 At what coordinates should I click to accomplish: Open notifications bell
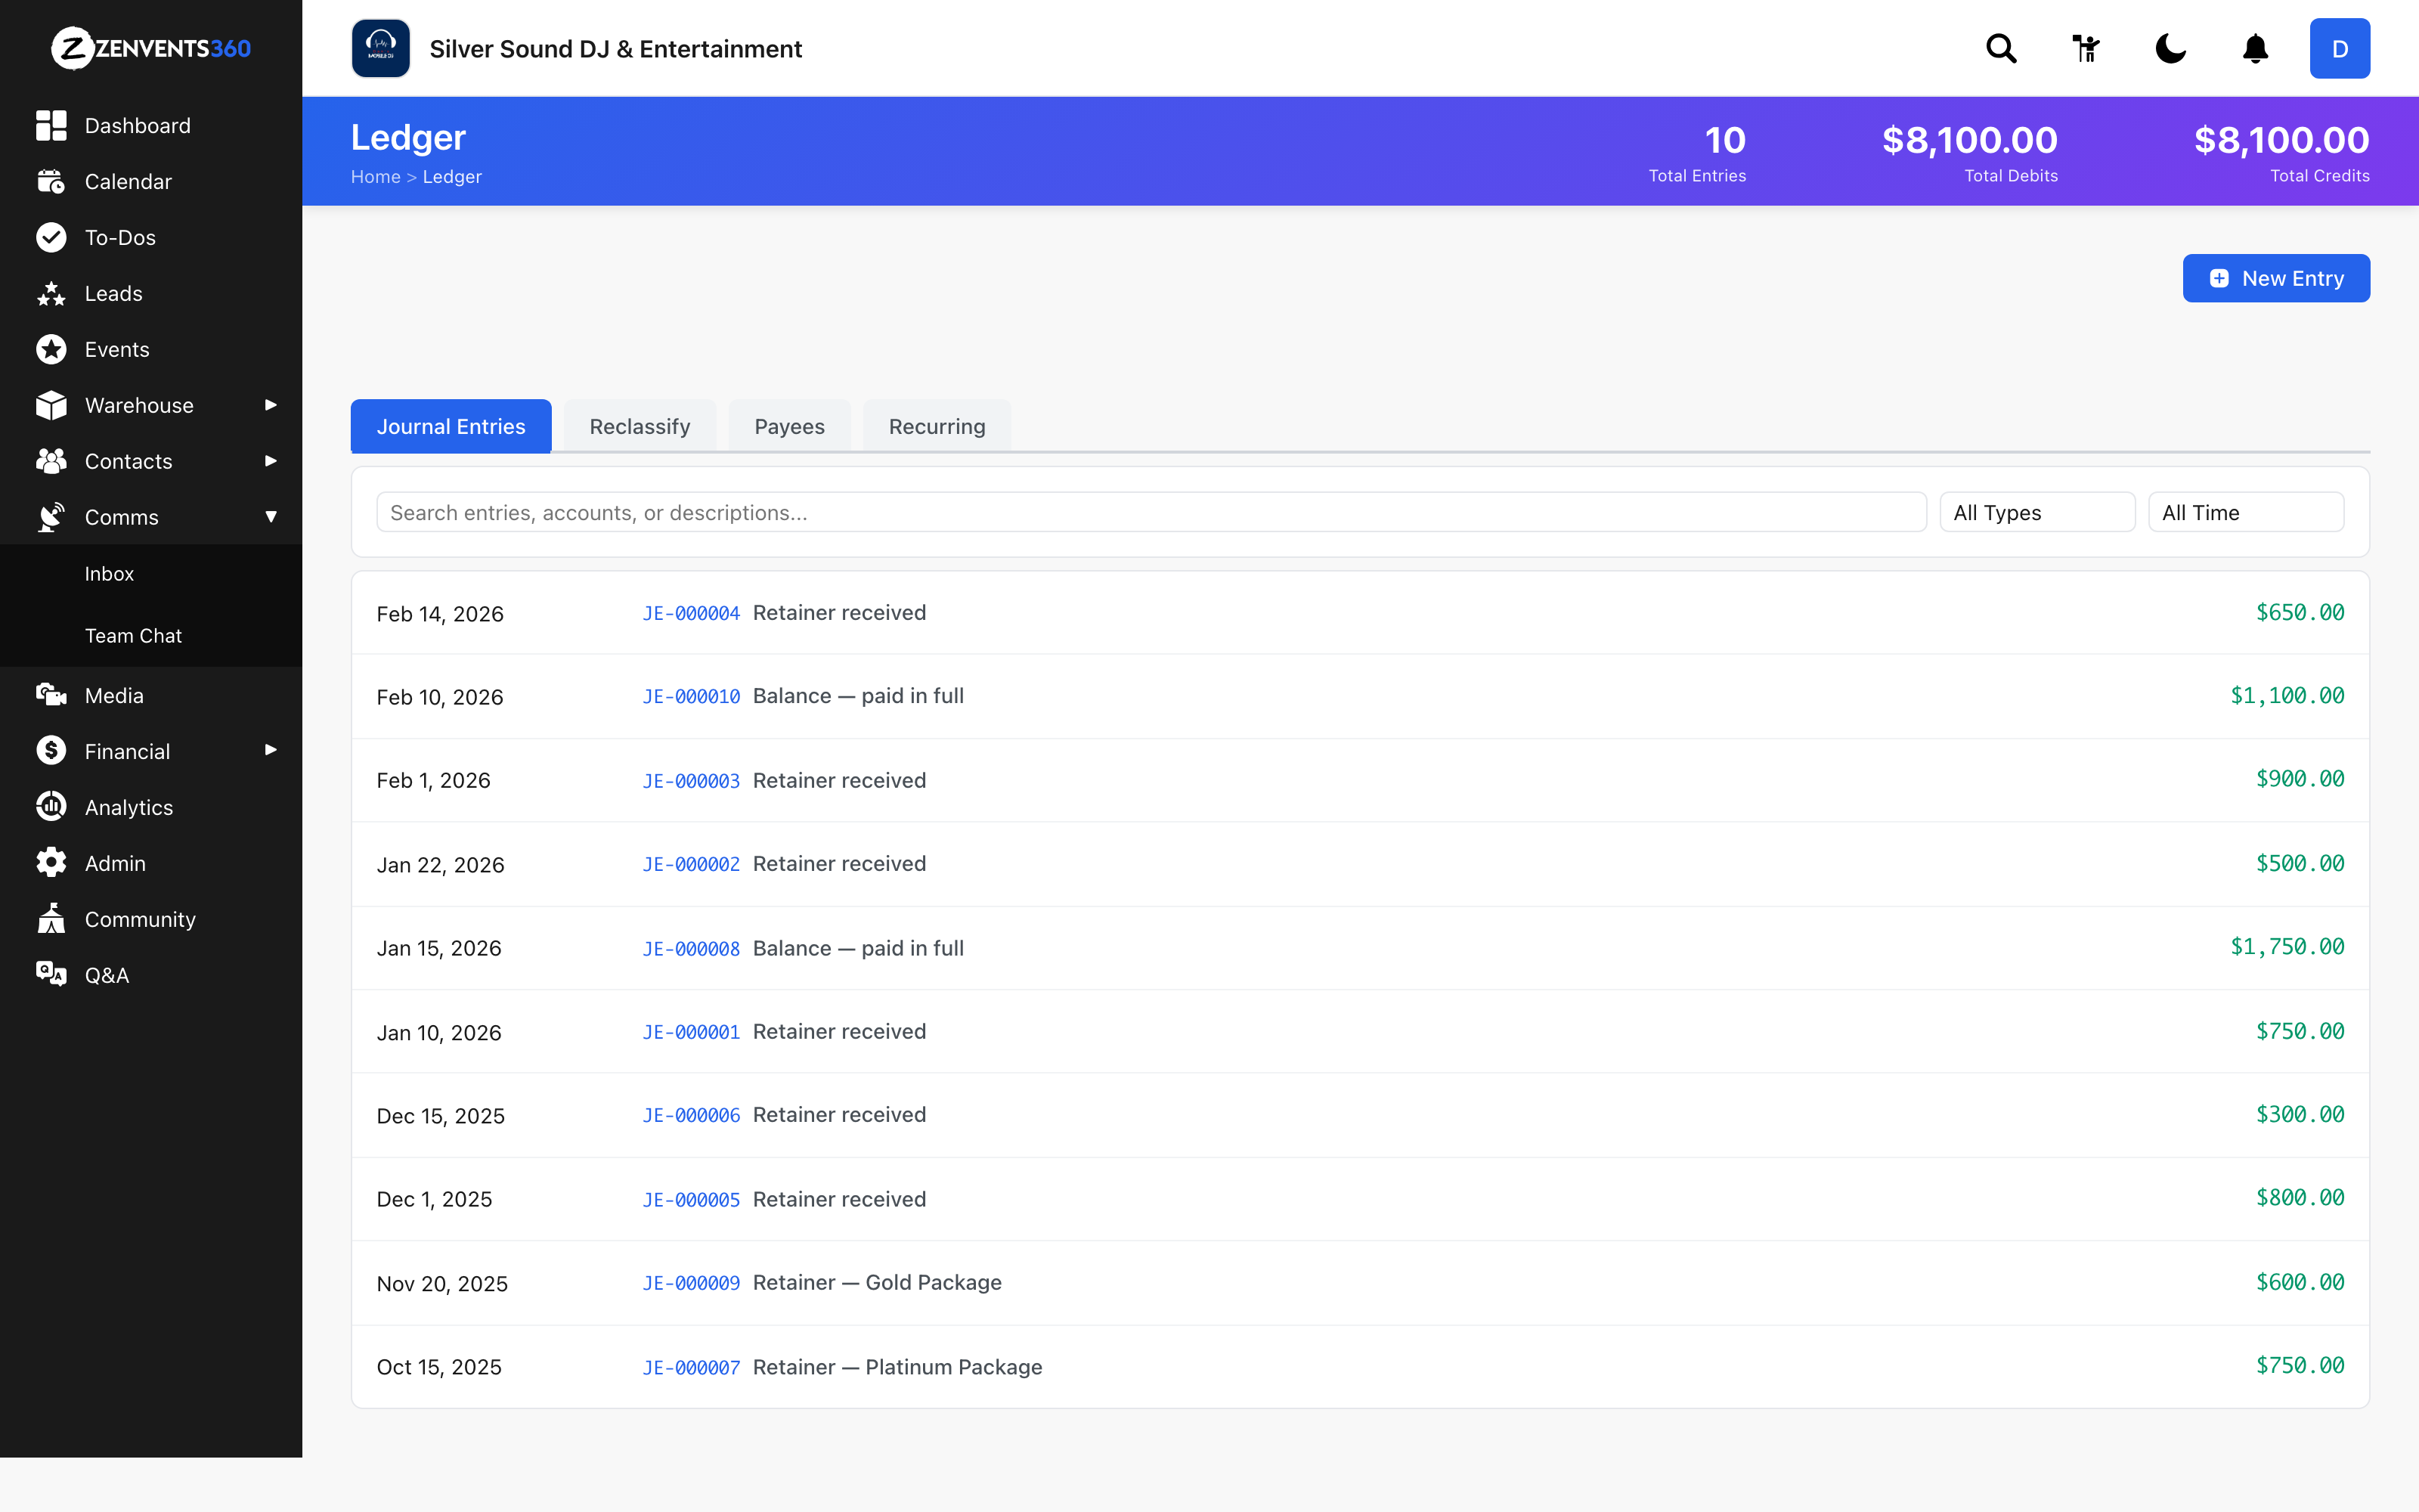click(2255, 48)
